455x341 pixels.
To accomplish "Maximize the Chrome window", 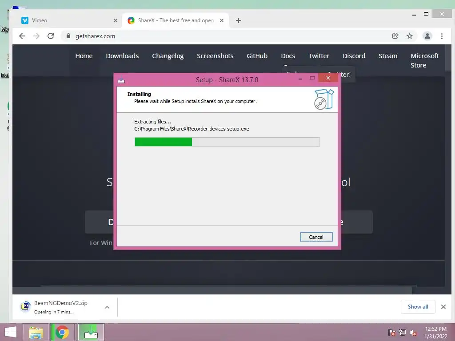I will 426,14.
